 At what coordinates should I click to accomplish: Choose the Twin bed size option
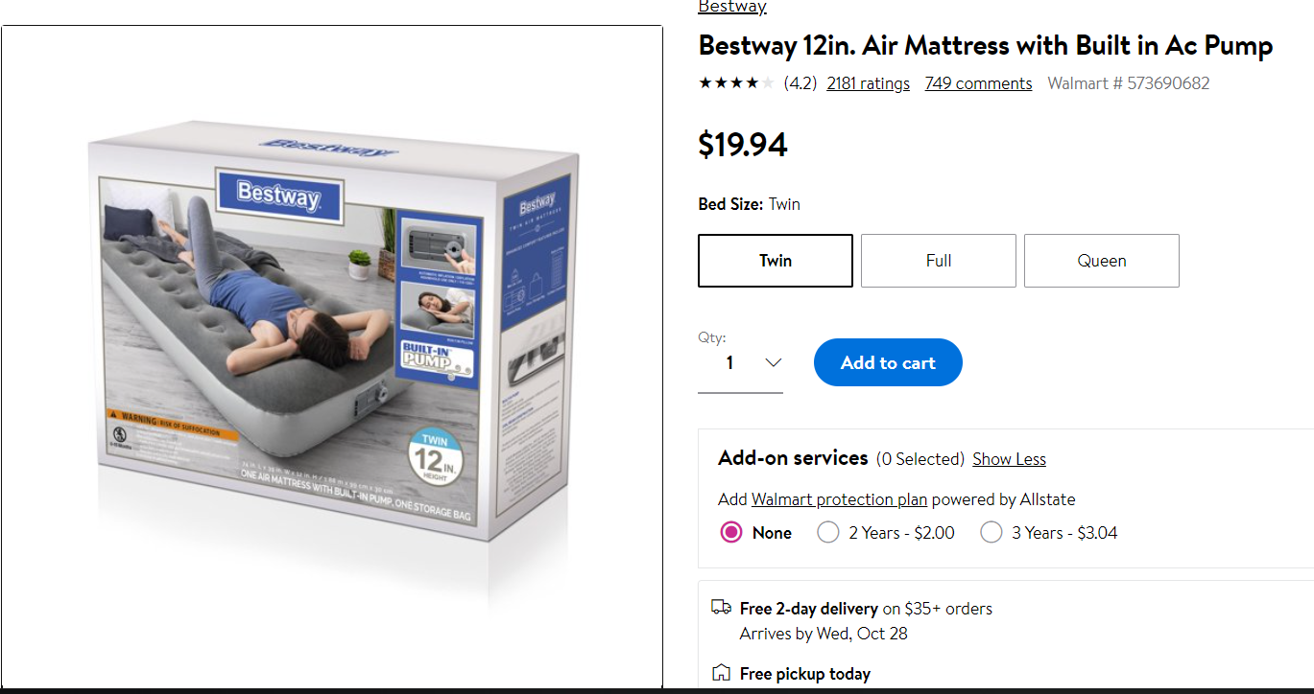click(x=776, y=261)
